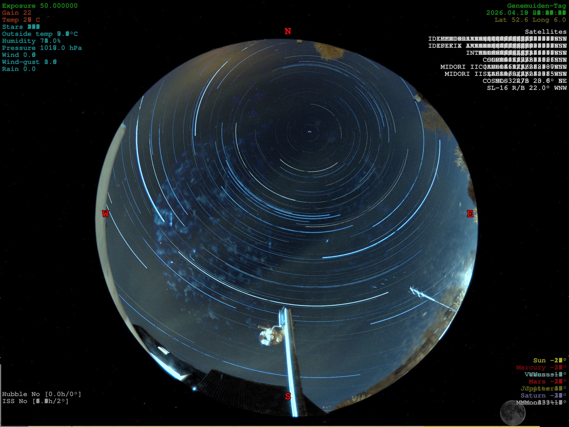Click the Genemuiden-Tag station title
Viewport: 569px width, 427px height.
(x=536, y=6)
